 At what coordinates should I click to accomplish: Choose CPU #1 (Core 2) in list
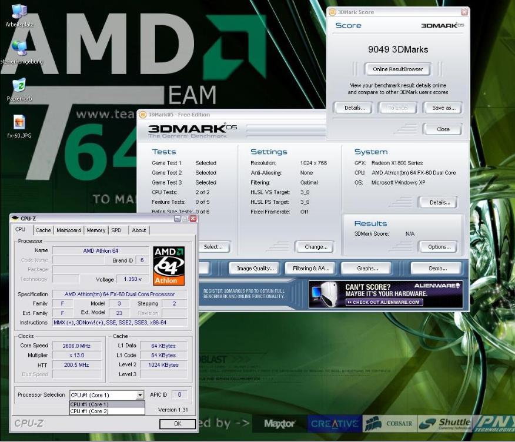coord(107,411)
